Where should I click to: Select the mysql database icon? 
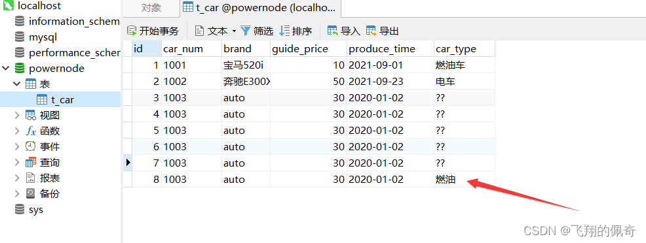[x=20, y=37]
